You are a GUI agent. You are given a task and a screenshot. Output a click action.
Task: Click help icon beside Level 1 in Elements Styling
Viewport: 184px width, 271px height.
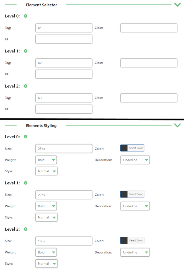pos(25,183)
